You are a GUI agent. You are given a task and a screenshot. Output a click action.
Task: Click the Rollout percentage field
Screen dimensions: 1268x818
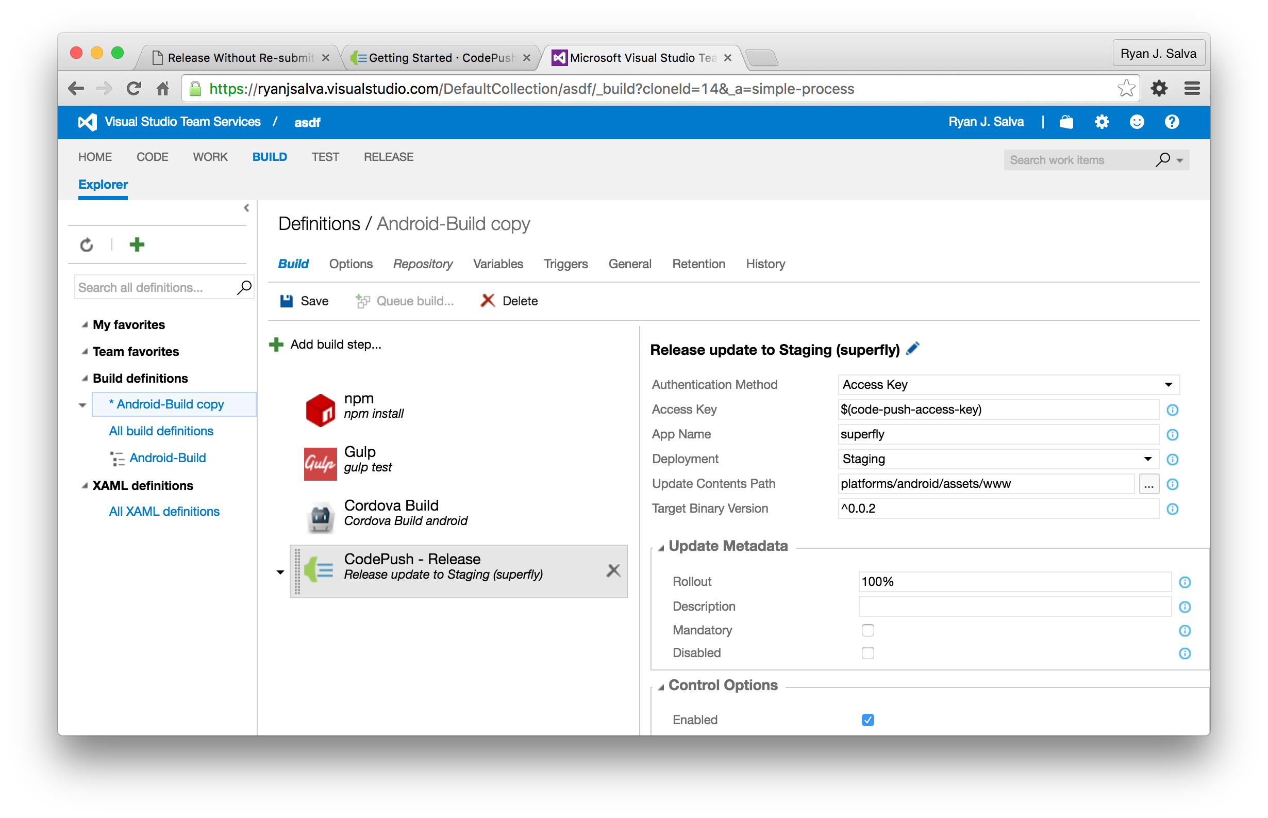1014,582
